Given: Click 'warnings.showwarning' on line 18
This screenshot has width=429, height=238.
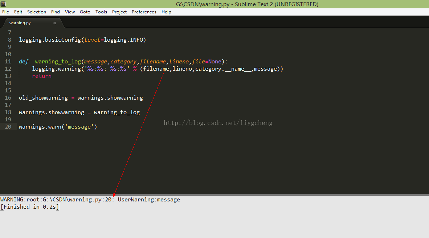Looking at the screenshot, I should coord(52,112).
